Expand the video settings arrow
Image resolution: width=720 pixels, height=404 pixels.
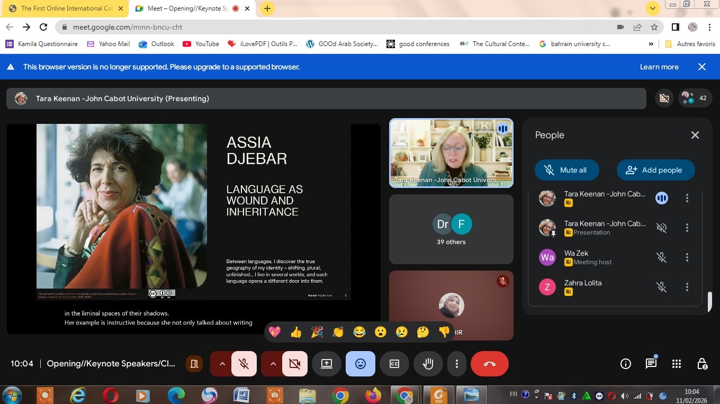[x=273, y=364]
